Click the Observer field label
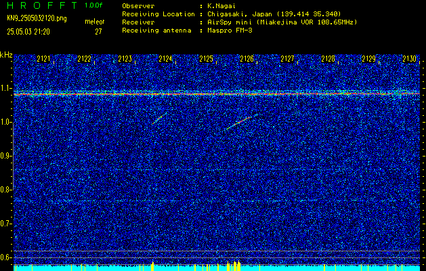426x271 pixels. coord(138,5)
